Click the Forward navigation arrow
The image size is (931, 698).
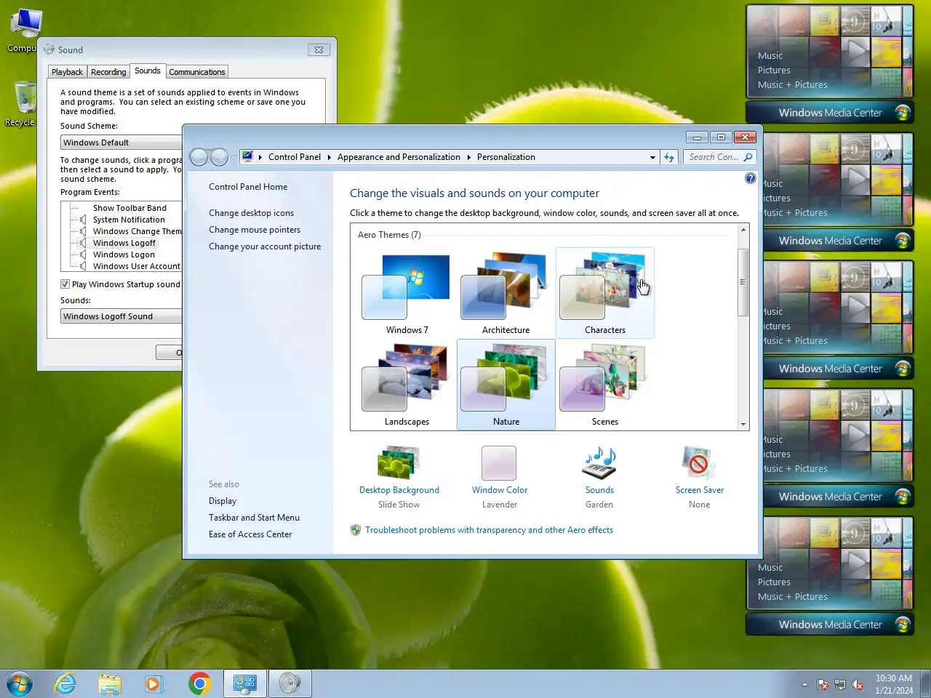click(x=219, y=157)
